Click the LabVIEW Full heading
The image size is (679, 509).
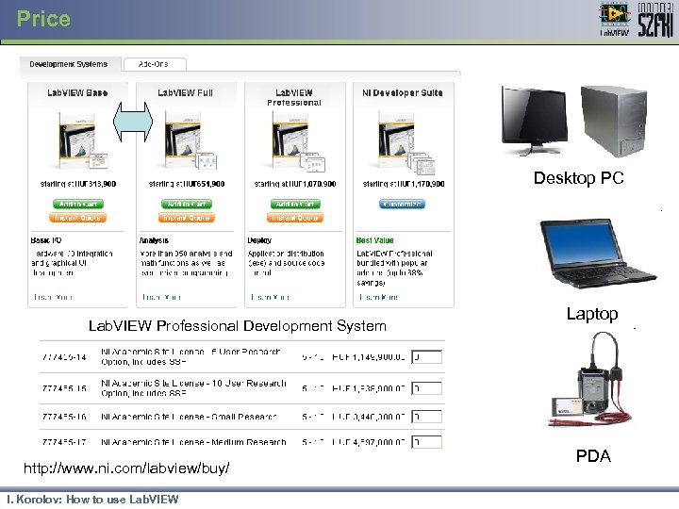[x=186, y=92]
